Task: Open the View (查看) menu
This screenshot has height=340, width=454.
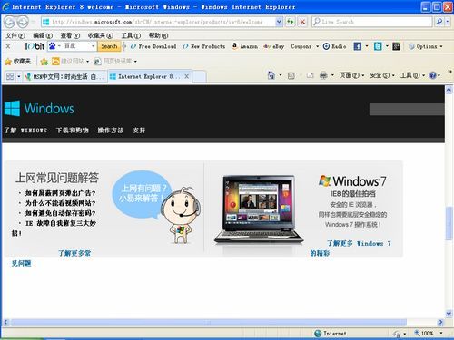Action: point(70,35)
